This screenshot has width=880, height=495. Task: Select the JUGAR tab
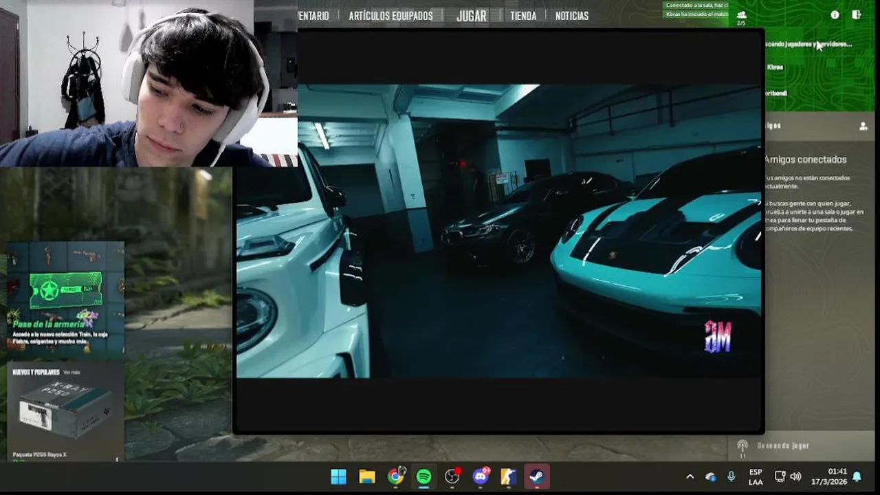click(x=472, y=16)
